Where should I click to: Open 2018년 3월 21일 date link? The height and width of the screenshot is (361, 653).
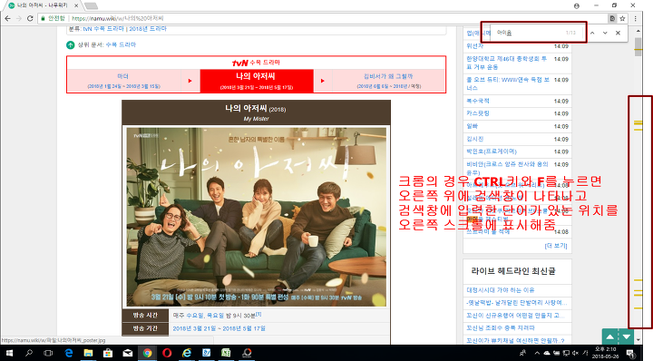coord(194,328)
